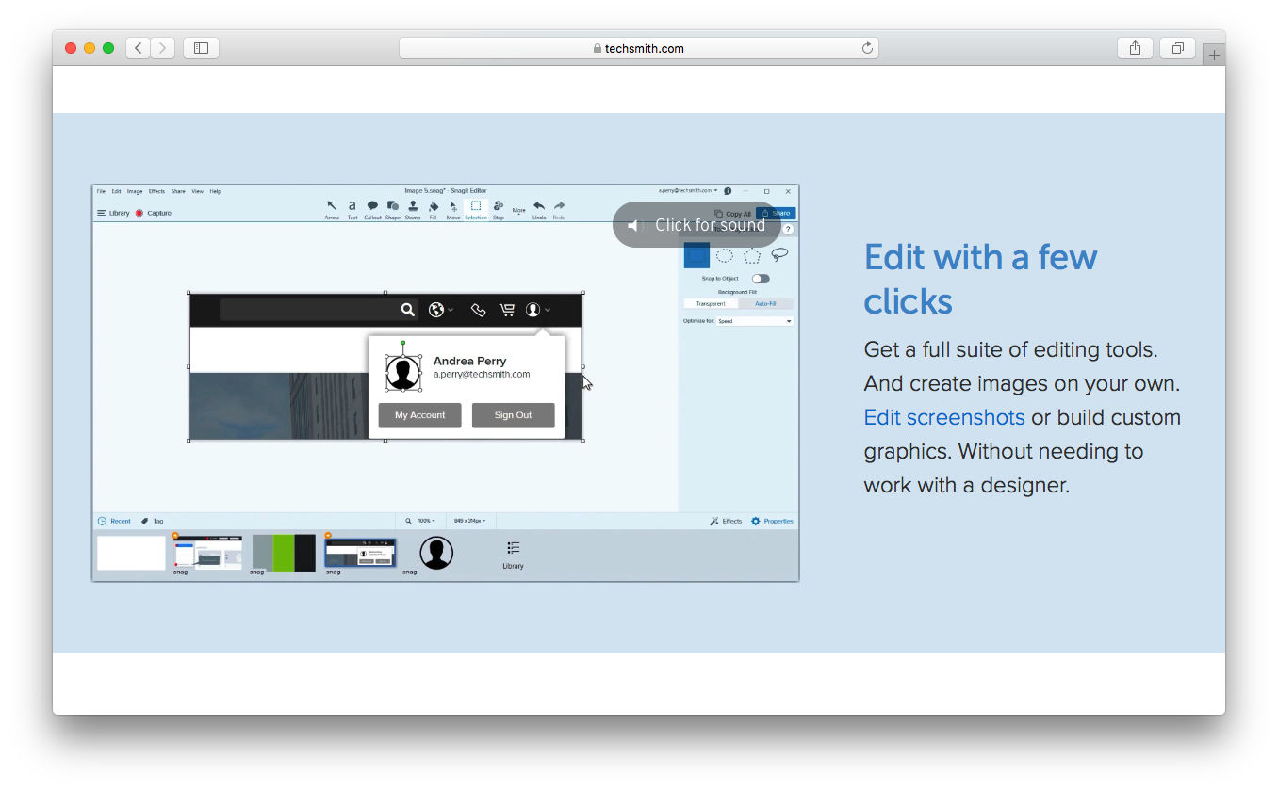Open the View menu
The width and height of the screenshot is (1278, 790).
[197, 191]
